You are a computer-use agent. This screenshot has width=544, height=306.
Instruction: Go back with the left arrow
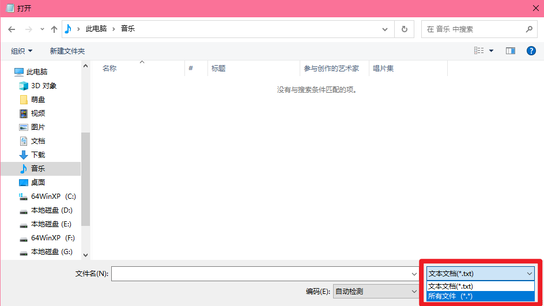click(x=12, y=29)
